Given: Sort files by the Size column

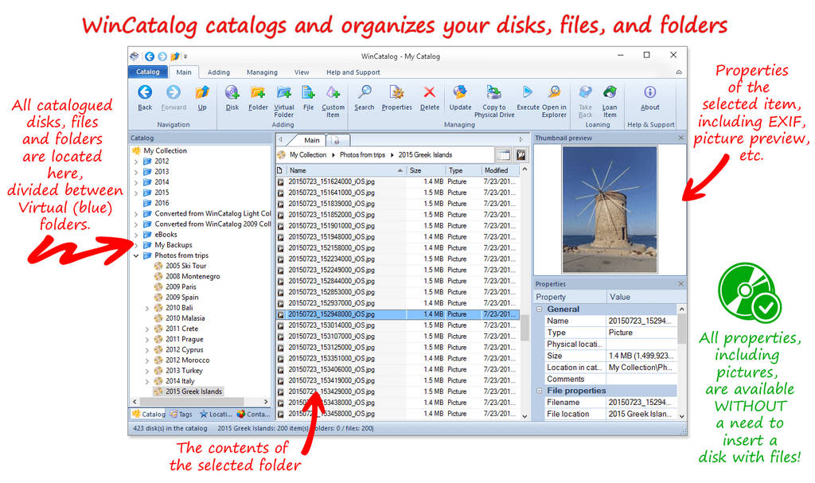Looking at the screenshot, I should (417, 169).
